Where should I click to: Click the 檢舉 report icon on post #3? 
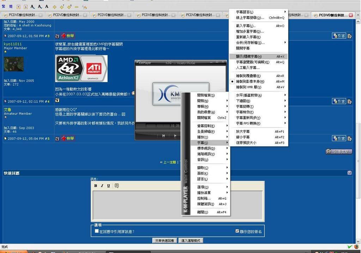pos(68,36)
